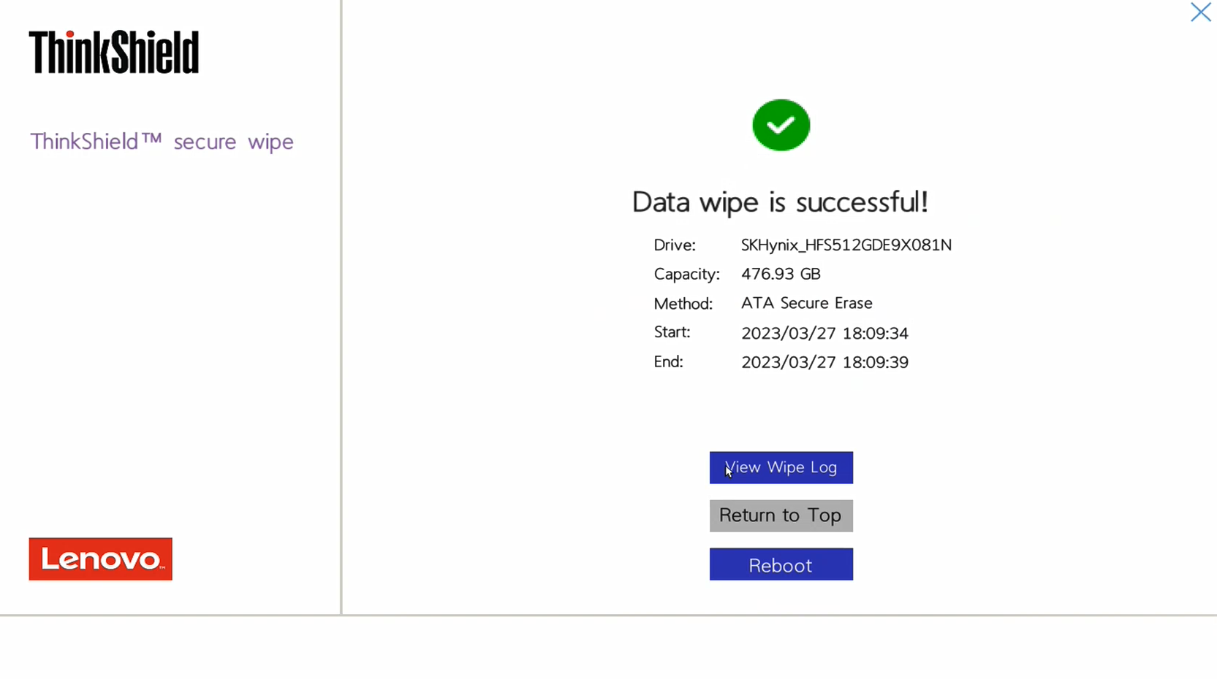The width and height of the screenshot is (1217, 679).
Task: Click the ThinkShield logo
Action: [x=114, y=53]
